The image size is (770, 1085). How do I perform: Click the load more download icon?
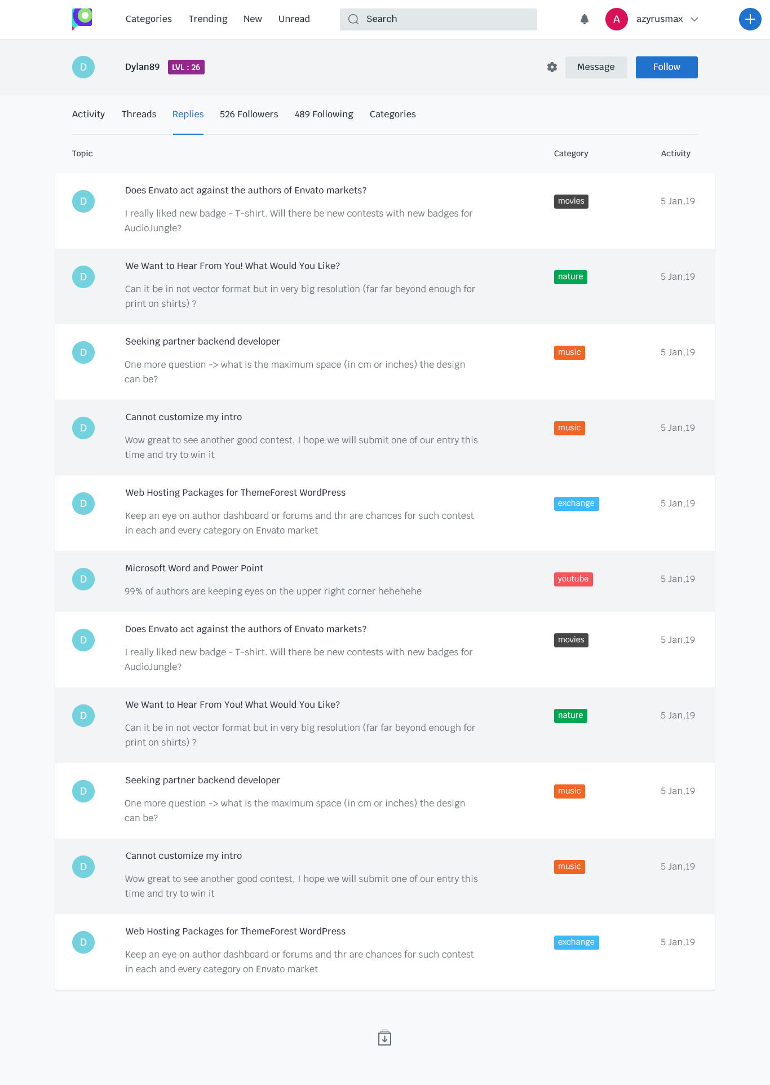tap(384, 1038)
